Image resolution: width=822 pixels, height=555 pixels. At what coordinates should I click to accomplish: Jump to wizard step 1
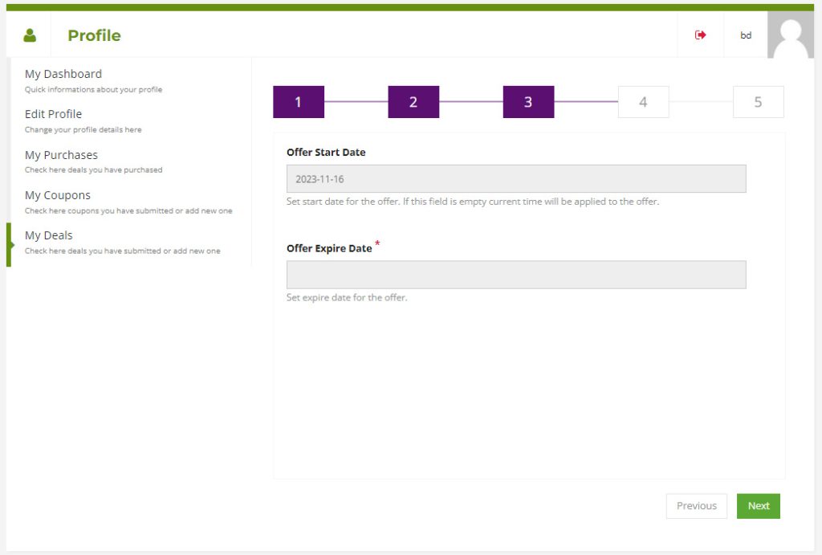coord(299,102)
